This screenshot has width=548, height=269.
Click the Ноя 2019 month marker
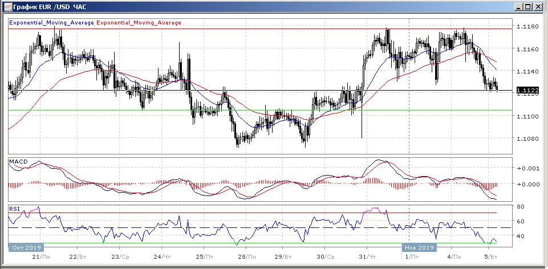(x=419, y=247)
